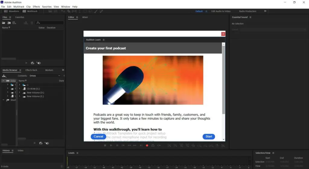Click Loop Playback icon in Media Browser

click(41, 143)
